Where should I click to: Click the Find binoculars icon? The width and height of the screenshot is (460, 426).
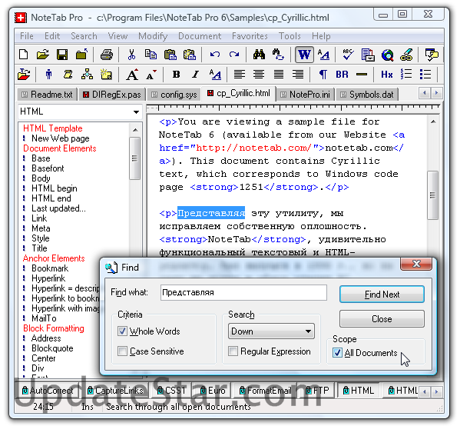259,55
